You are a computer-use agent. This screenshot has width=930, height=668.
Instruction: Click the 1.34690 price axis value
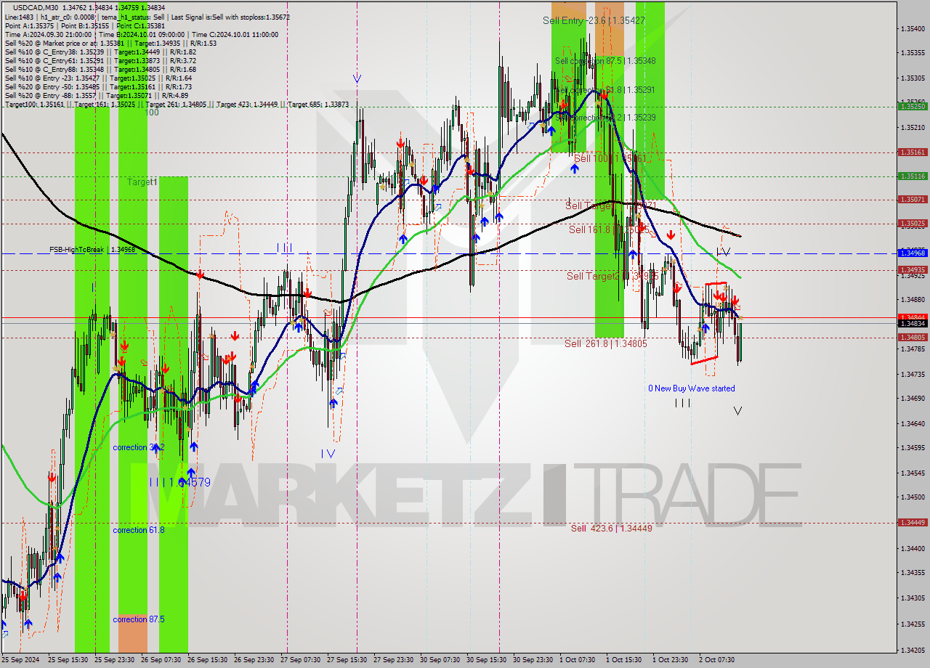click(x=913, y=399)
